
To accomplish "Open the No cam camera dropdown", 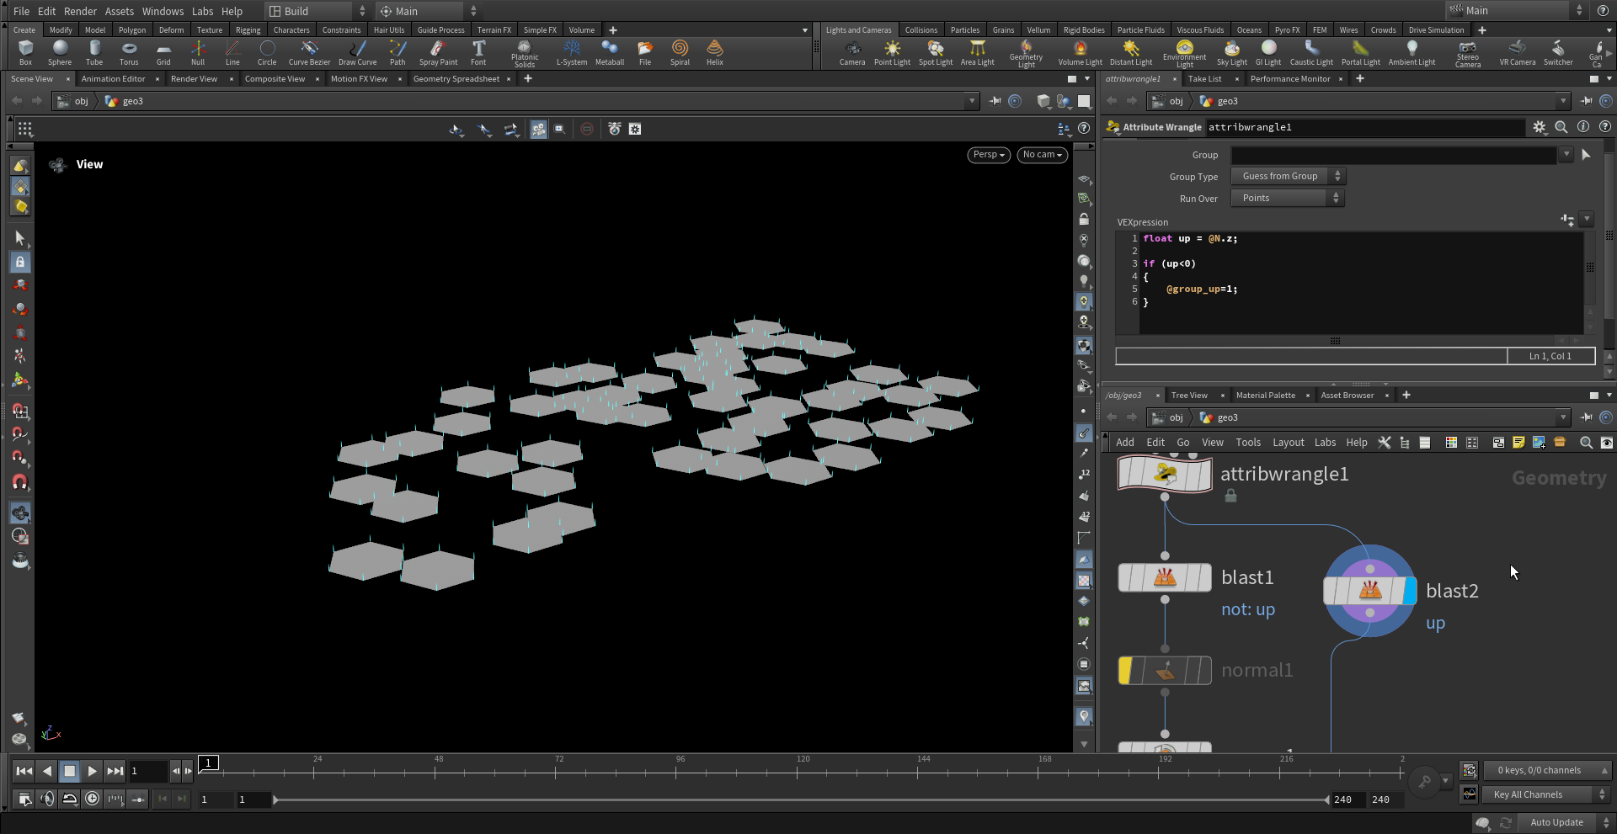I will coord(1043,155).
